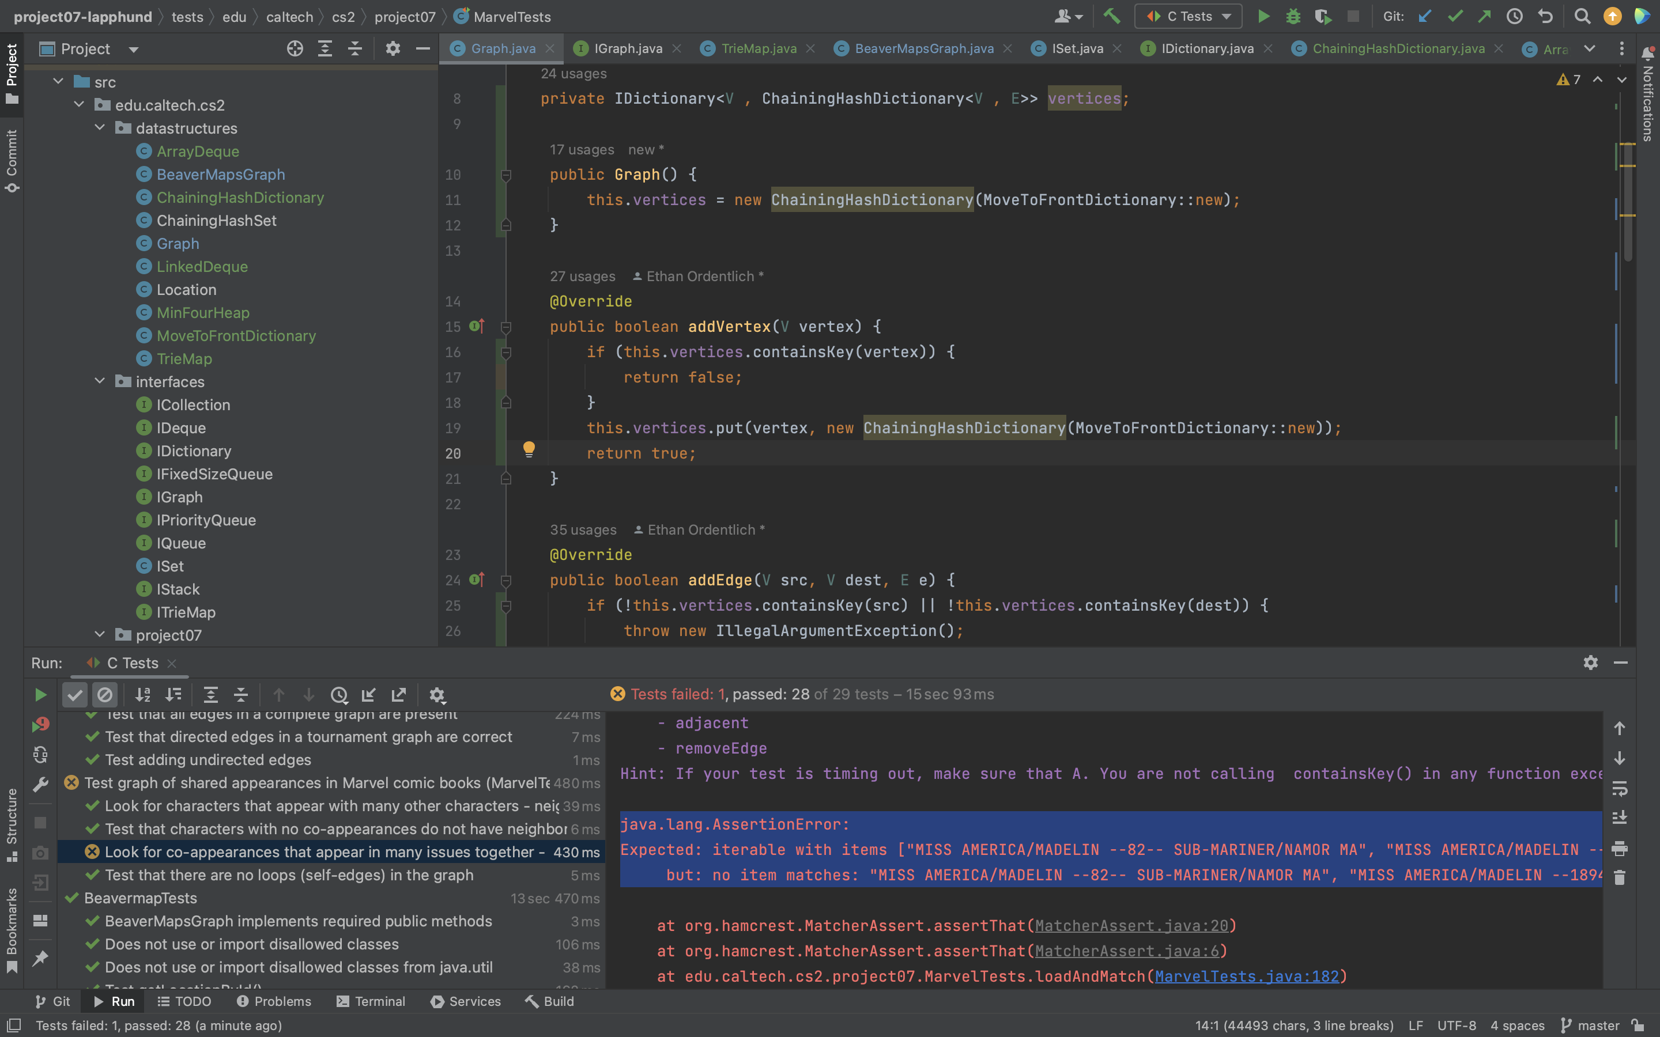Open the C Tests run configuration dropdown

tap(1188, 17)
